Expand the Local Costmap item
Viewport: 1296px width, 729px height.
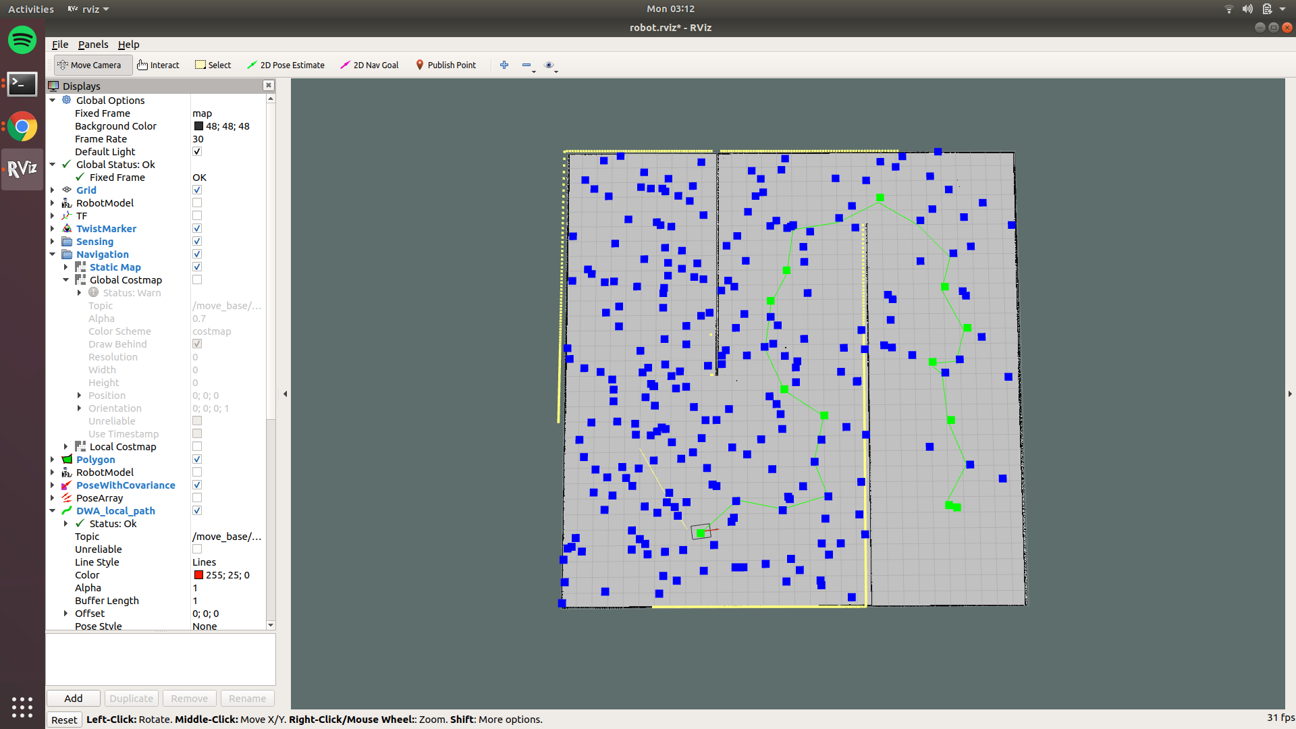tap(66, 447)
